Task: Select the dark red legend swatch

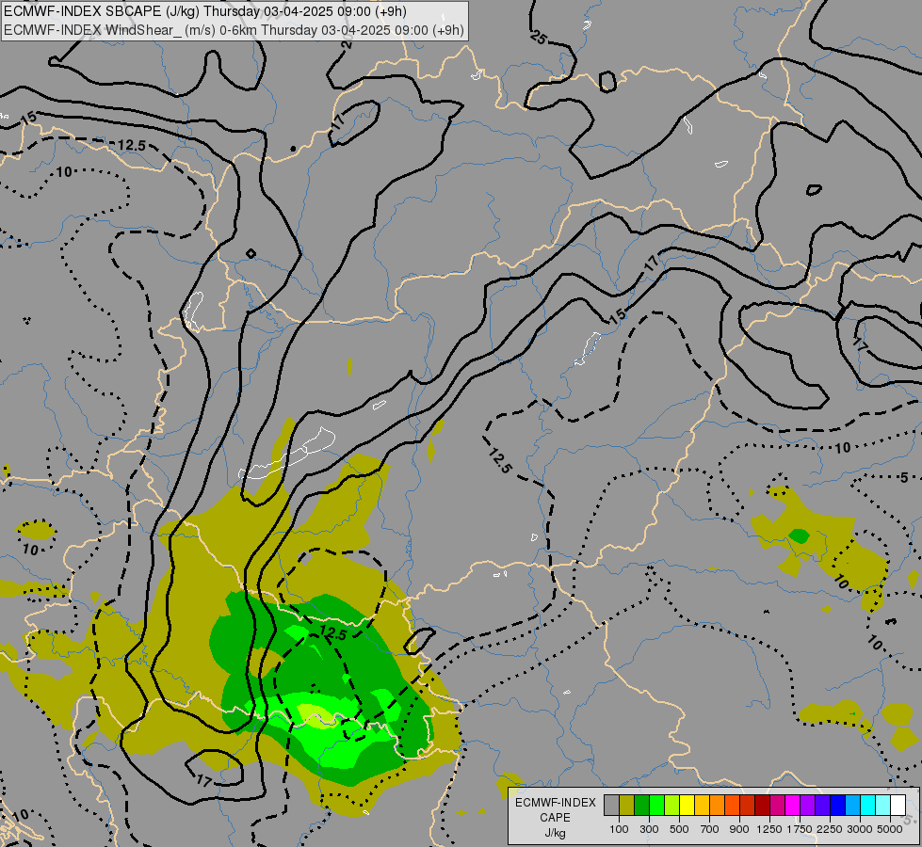Action: point(763,806)
